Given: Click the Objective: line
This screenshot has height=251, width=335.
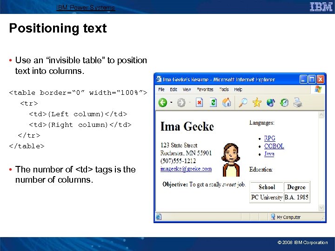Looking at the screenshot, I should point(204,185).
